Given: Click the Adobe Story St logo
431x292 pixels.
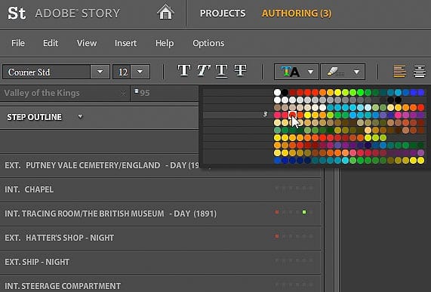Looking at the screenshot, I should (17, 13).
